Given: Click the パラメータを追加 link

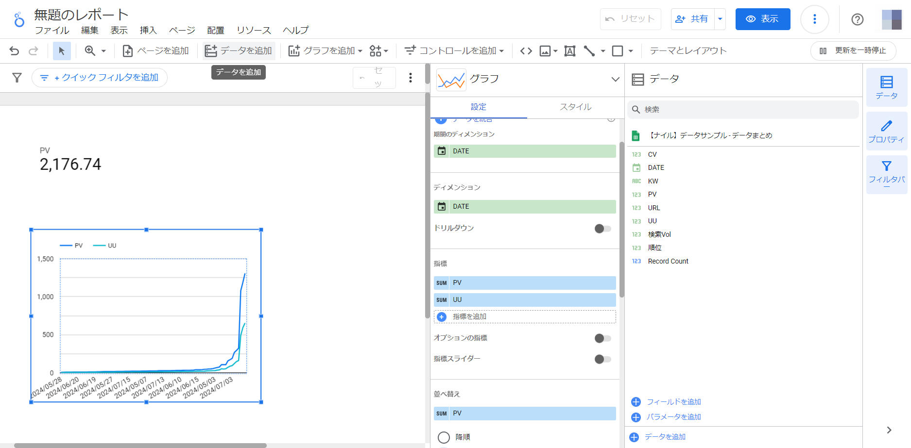Looking at the screenshot, I should [x=666, y=417].
